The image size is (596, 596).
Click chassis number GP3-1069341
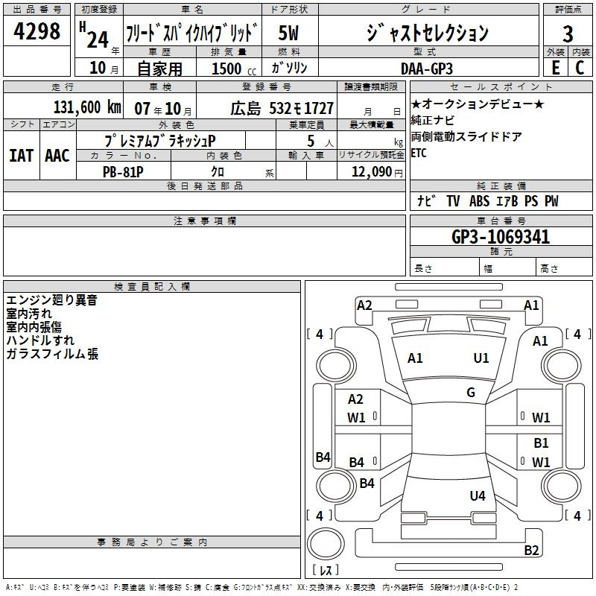click(x=501, y=236)
